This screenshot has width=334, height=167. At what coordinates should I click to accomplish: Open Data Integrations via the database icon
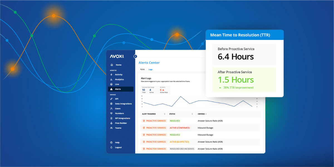click(111, 104)
